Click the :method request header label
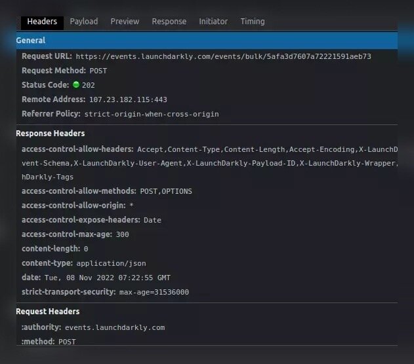The image size is (414, 364). (x=38, y=342)
